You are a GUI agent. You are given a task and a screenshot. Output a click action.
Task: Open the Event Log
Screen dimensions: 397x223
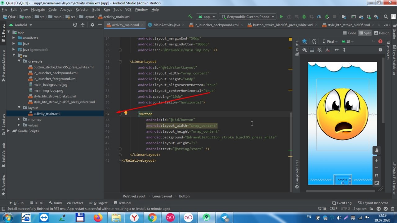click(341, 203)
